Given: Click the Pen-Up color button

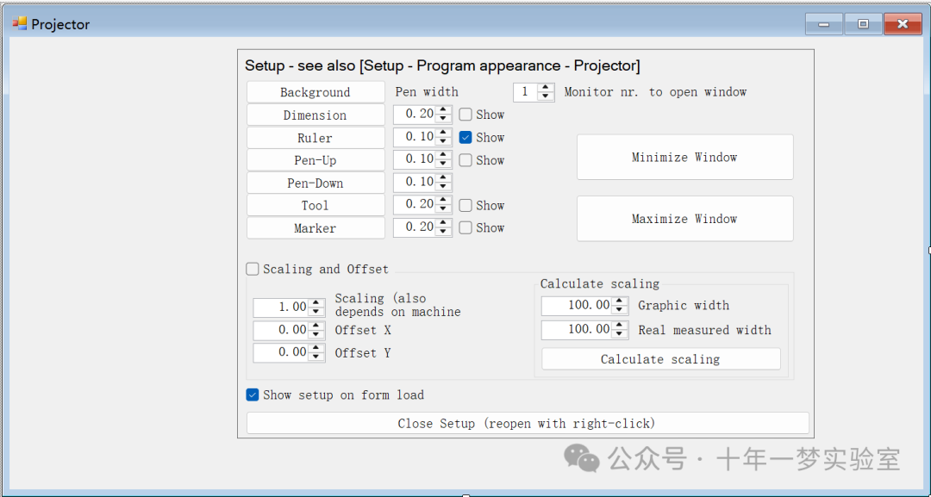Looking at the screenshot, I should 316,160.
